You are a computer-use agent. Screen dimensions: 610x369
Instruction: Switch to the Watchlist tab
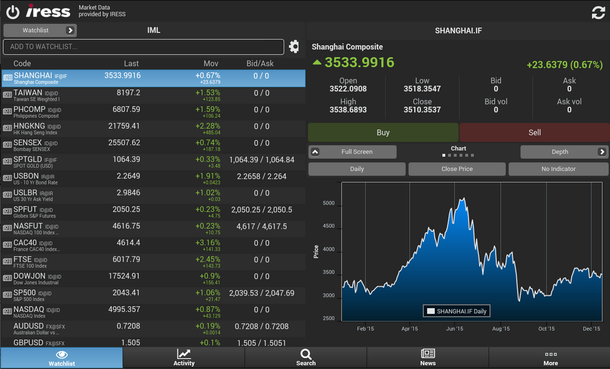point(61,358)
